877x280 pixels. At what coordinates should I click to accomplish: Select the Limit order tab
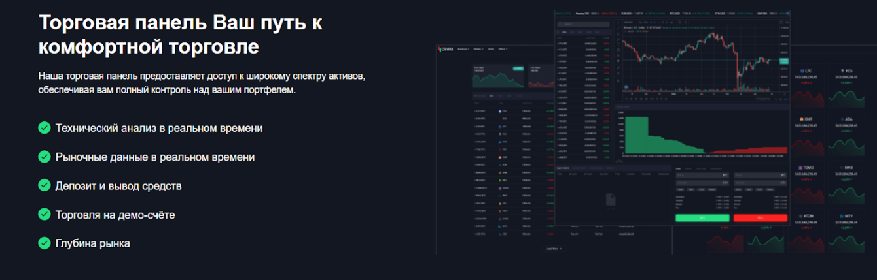pos(679,168)
